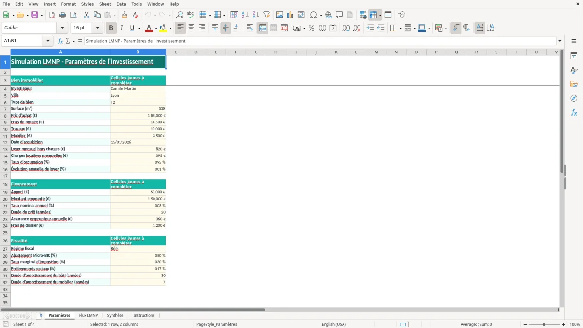This screenshot has width=583, height=328.
Task: Click the zoom out minus button
Action: click(525, 324)
